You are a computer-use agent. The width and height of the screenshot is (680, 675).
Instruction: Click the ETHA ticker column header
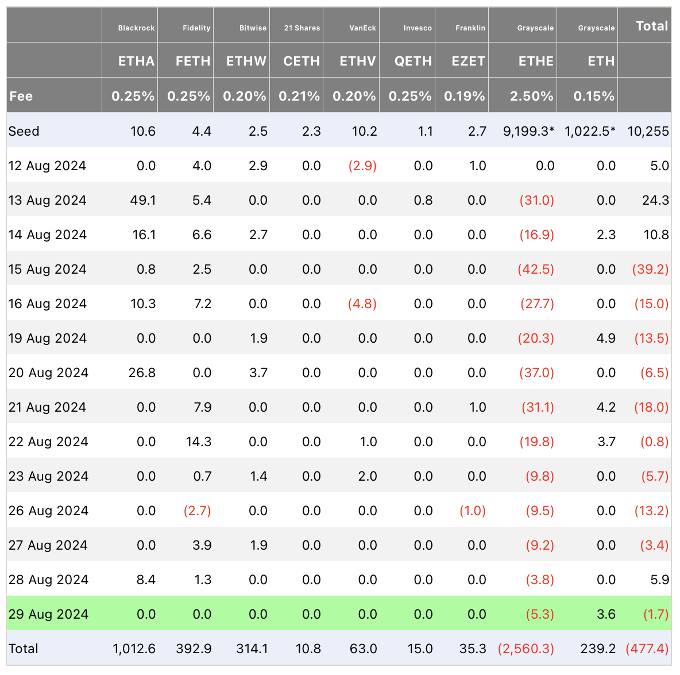136,61
